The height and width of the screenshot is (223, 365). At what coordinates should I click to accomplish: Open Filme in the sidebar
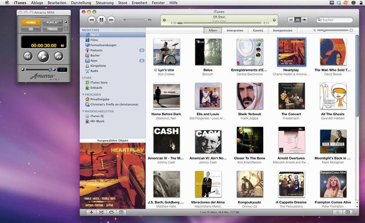113,40
